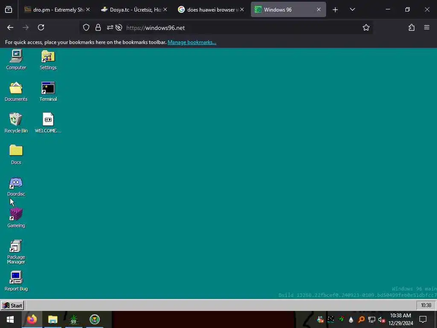The height and width of the screenshot is (328, 437).
Task: Expand the list all tabs dropdown
Action: point(352,9)
